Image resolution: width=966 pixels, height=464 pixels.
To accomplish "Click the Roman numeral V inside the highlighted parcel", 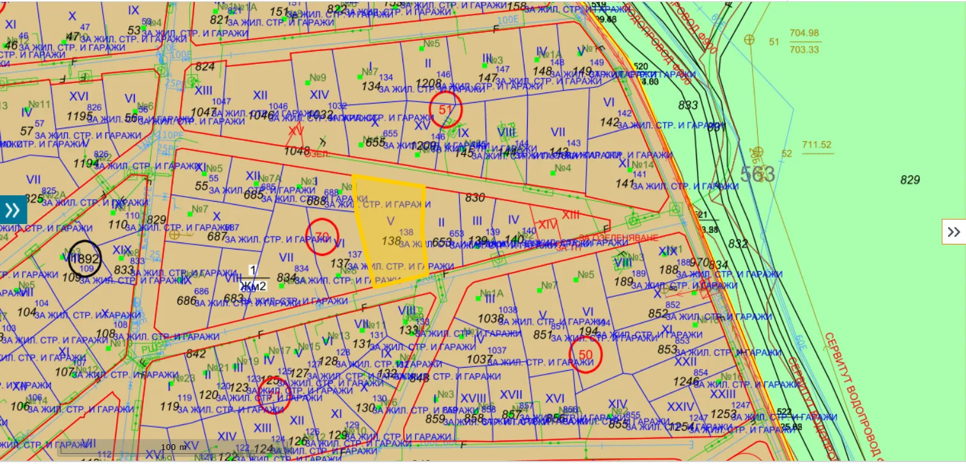I will [391, 220].
